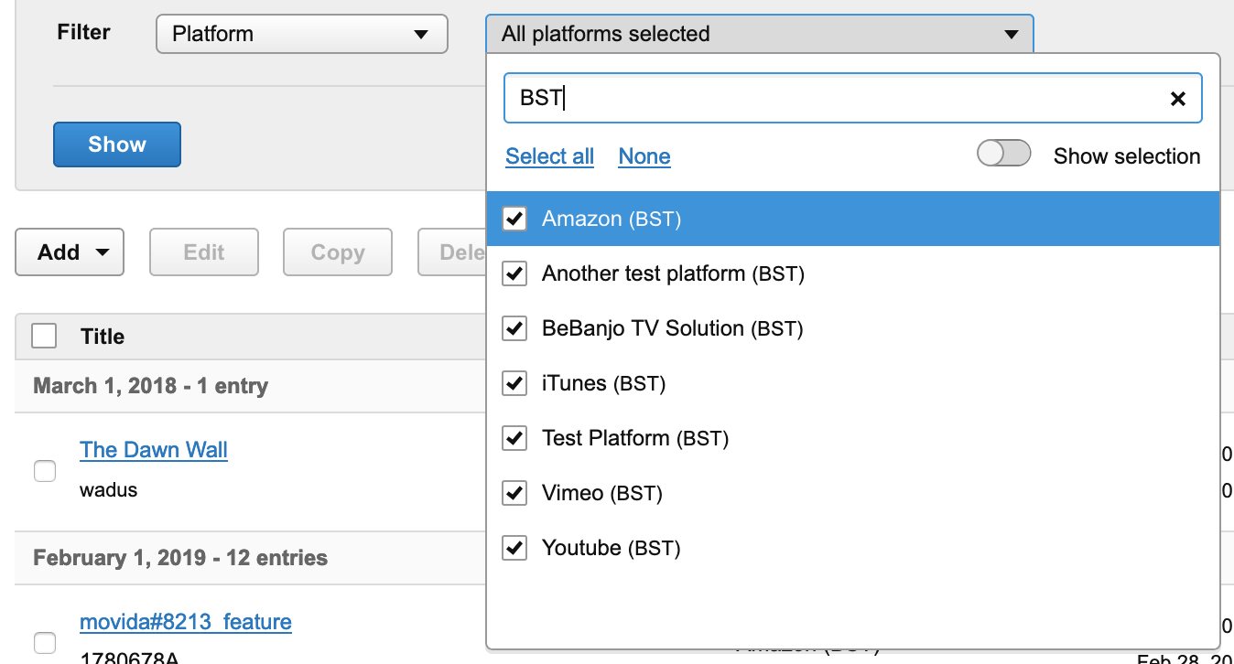Clear the BST search text with the X icon
This screenshot has width=1234, height=664.
tap(1178, 99)
